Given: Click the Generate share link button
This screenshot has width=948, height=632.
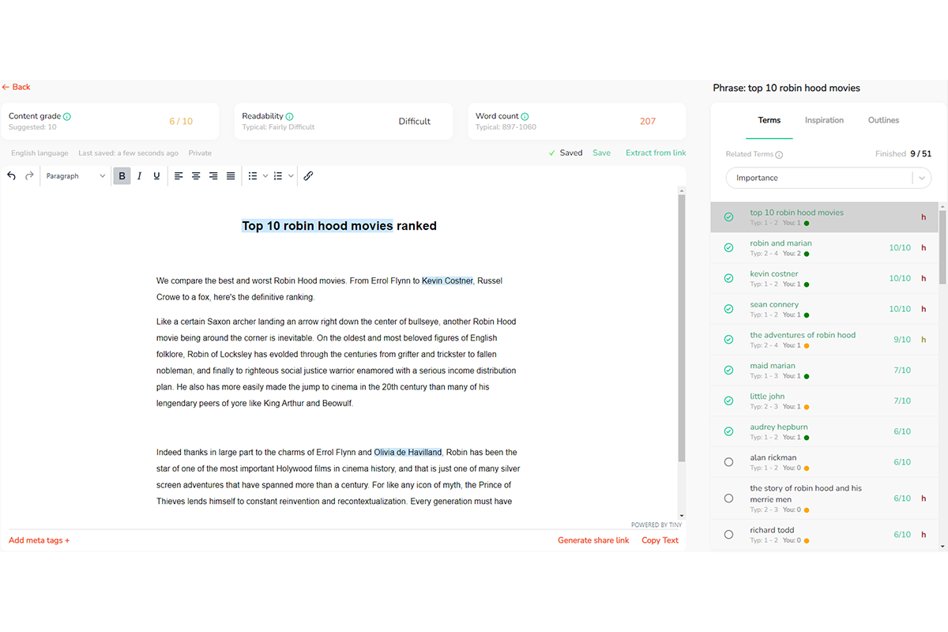Looking at the screenshot, I should click(x=593, y=540).
